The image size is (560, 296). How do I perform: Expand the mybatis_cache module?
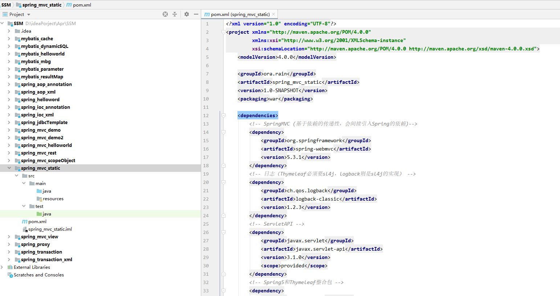[x=9, y=38]
